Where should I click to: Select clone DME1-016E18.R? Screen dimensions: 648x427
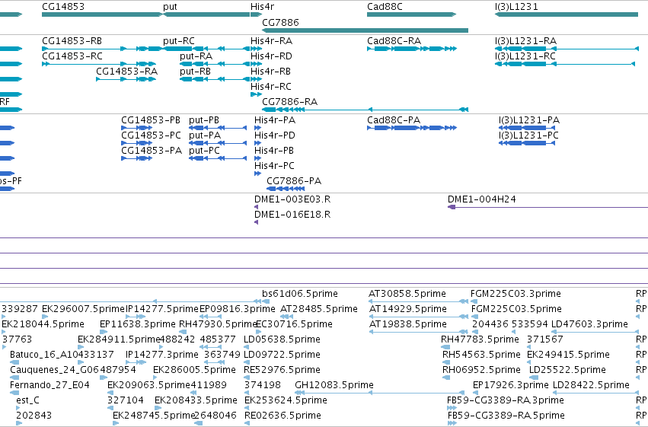coord(256,222)
